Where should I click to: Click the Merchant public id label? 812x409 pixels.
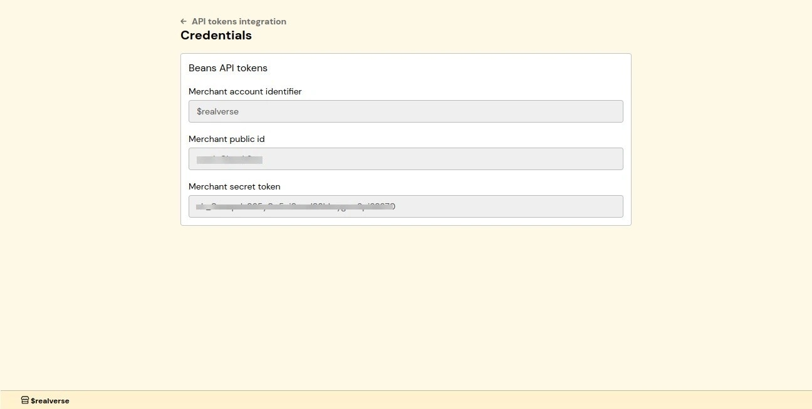tap(227, 139)
